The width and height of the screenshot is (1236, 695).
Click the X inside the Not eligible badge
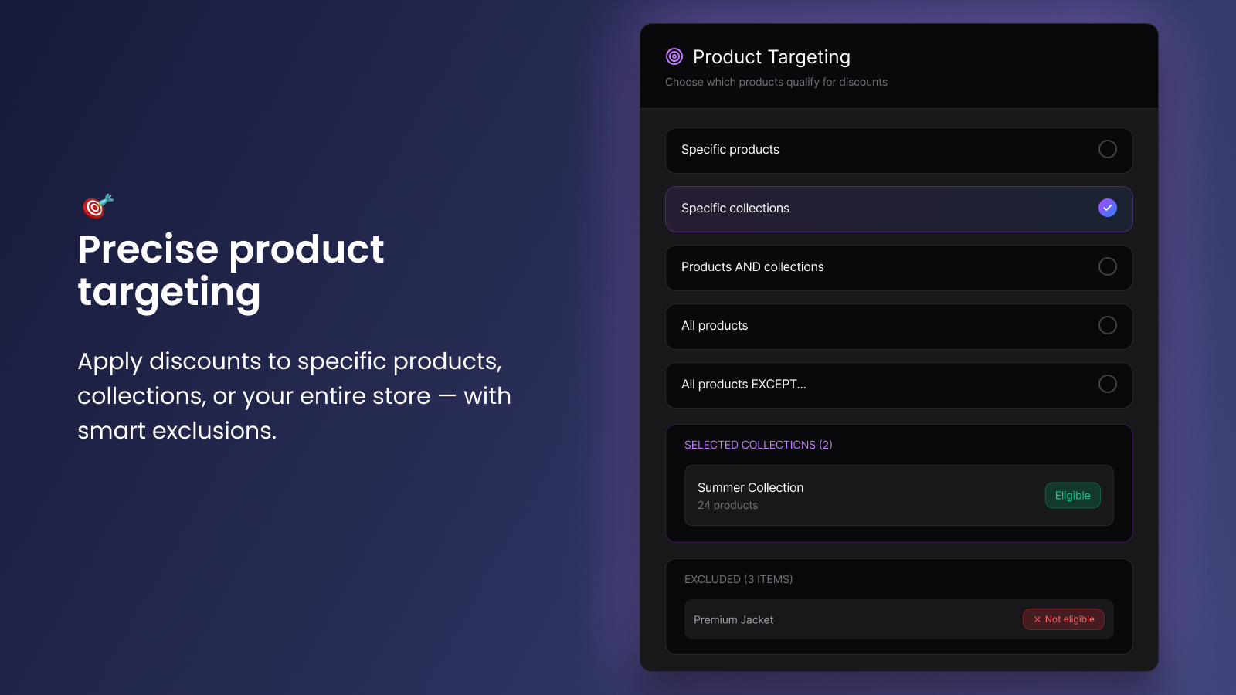pos(1036,619)
